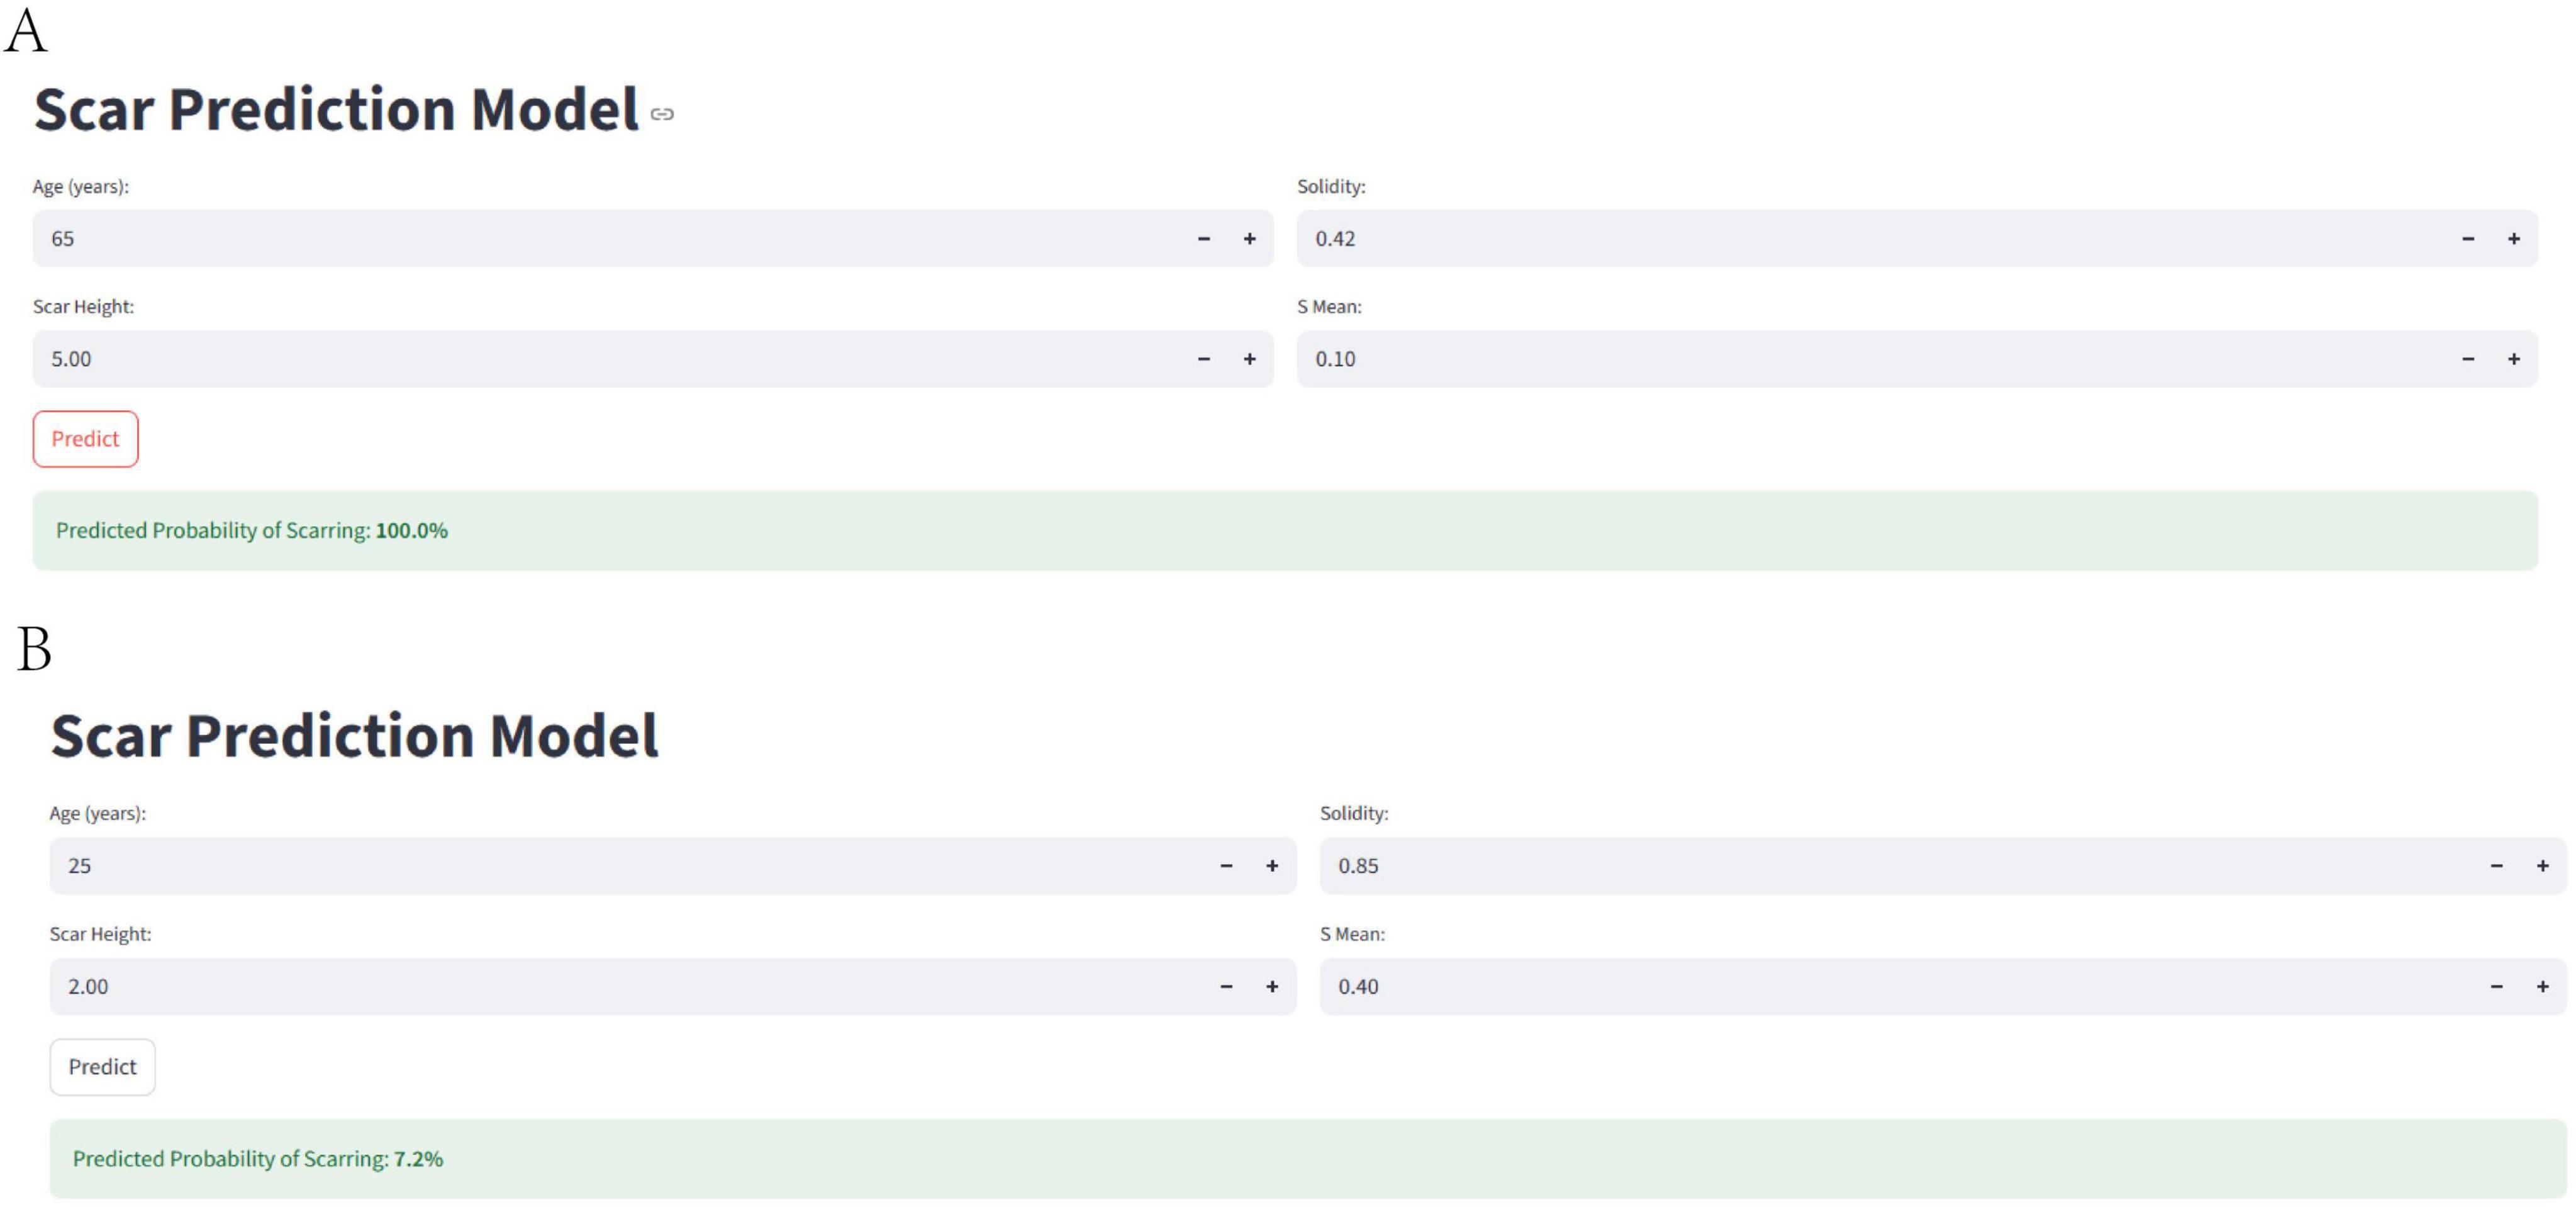The height and width of the screenshot is (1207, 2576).
Task: Decrement Solidity value 0.42
Action: click(x=2468, y=239)
